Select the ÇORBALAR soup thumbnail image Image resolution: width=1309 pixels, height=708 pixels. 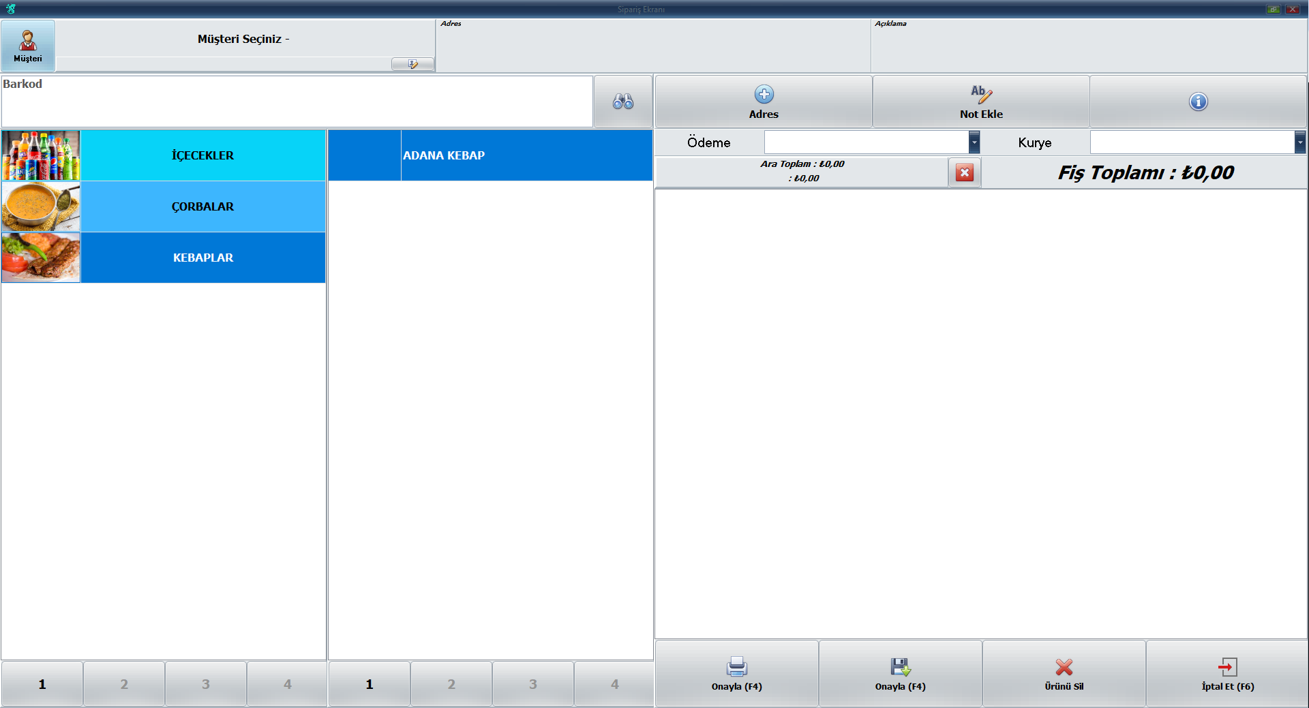41,206
